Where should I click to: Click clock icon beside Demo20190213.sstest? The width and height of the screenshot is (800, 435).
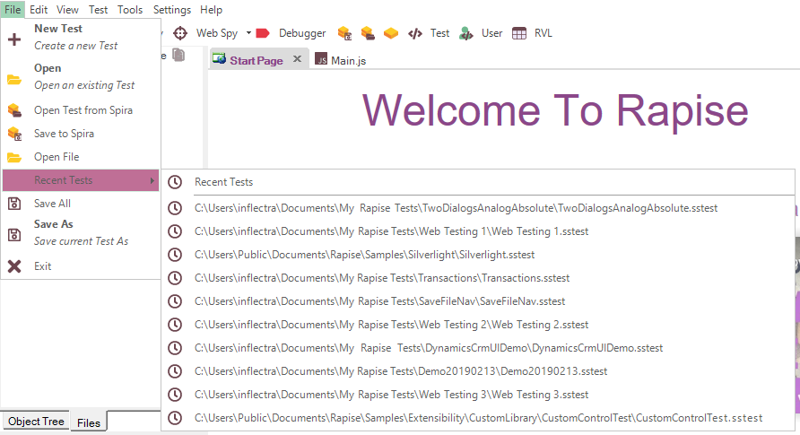pos(175,371)
